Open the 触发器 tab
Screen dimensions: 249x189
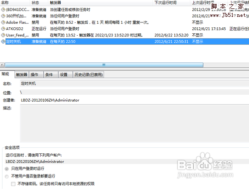(x=22, y=75)
